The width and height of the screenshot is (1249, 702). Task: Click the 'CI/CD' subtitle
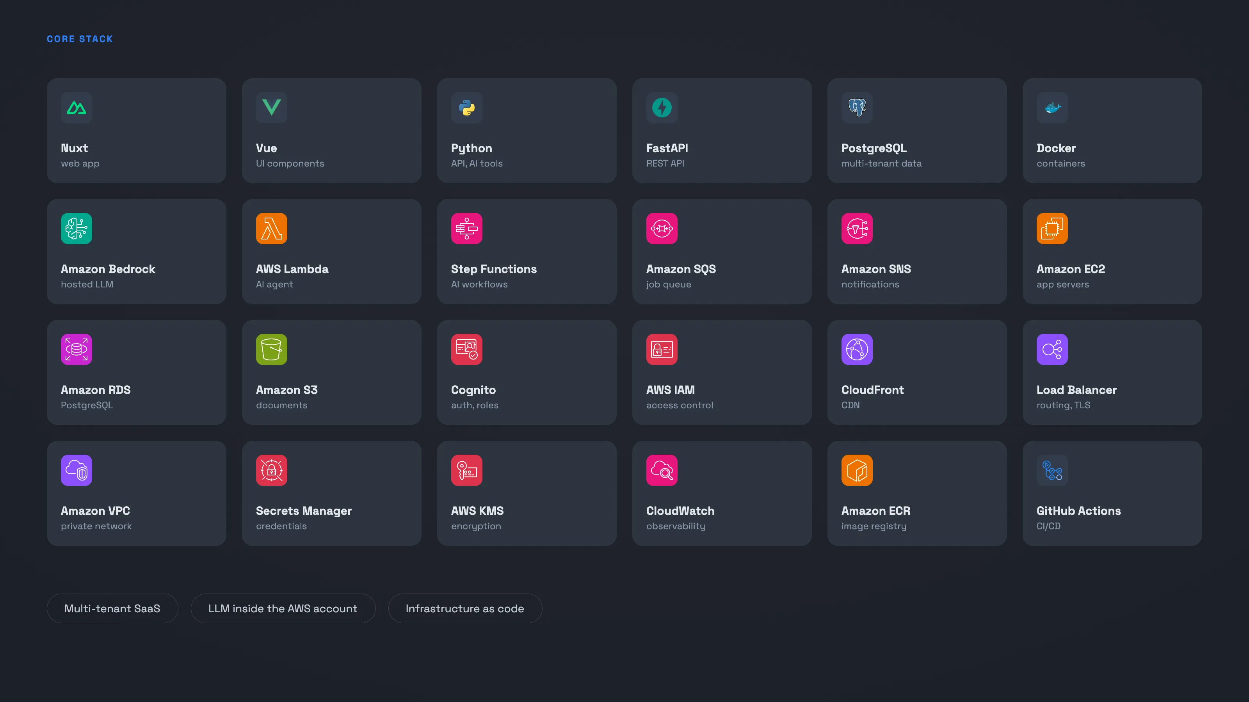pos(1048,526)
